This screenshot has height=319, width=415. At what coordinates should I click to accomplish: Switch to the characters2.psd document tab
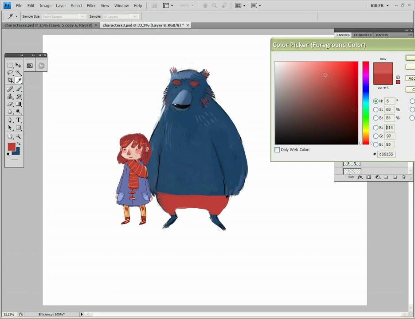[x=48, y=25]
